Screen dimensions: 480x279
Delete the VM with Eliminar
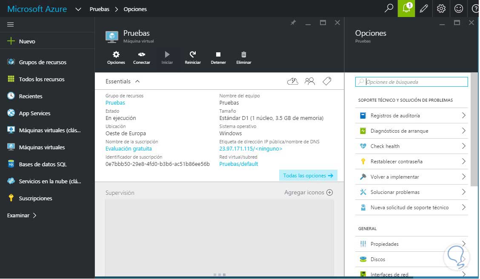coord(244,58)
